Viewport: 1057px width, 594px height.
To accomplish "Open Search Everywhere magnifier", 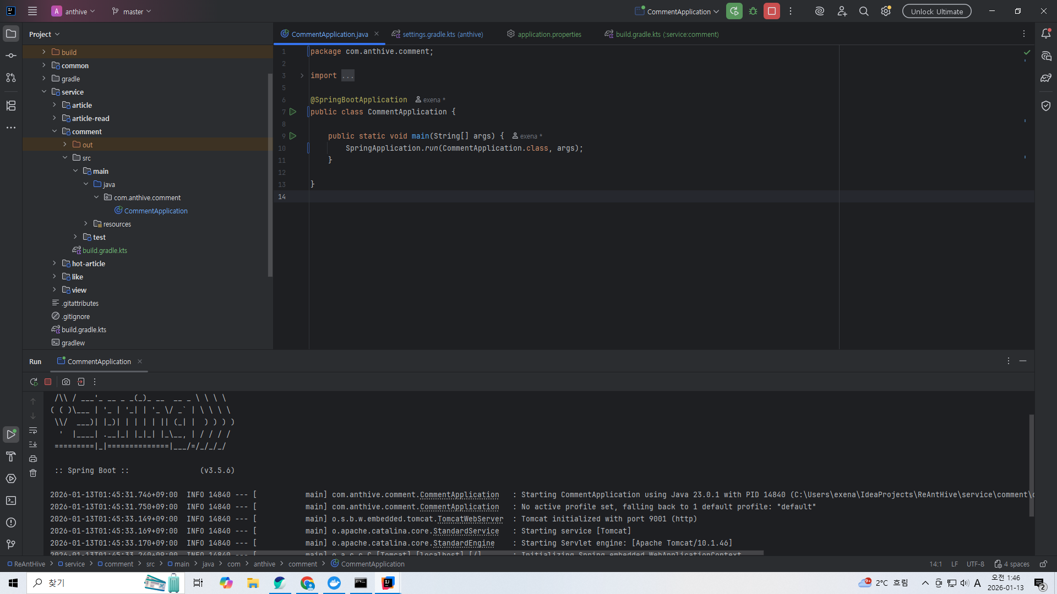I will click(864, 11).
